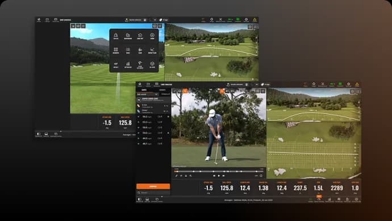
Task: Skip to previous frame in swing video
Action: [214, 176]
